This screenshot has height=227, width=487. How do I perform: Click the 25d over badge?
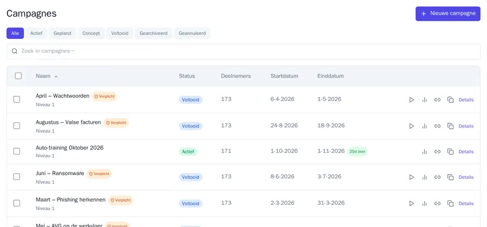click(x=357, y=152)
